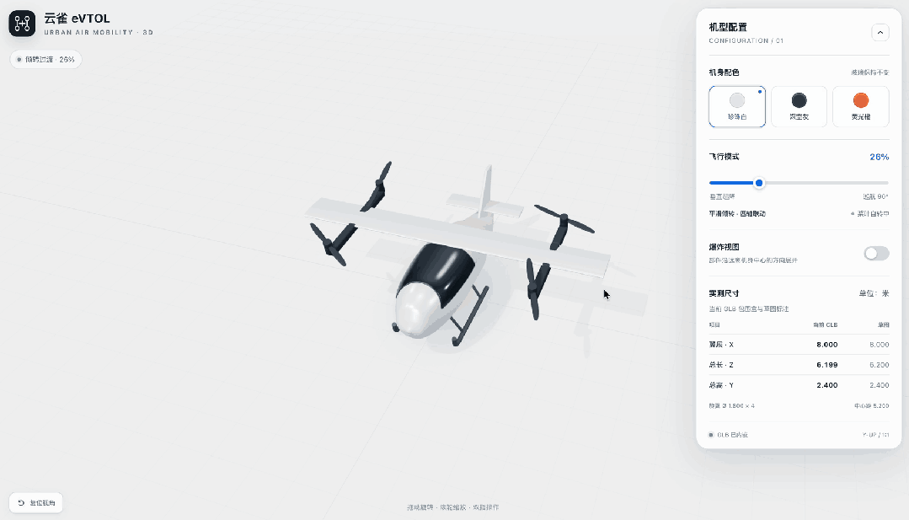
Task: Toggle the 爆炸视图 exploded view switch
Action: tap(876, 254)
